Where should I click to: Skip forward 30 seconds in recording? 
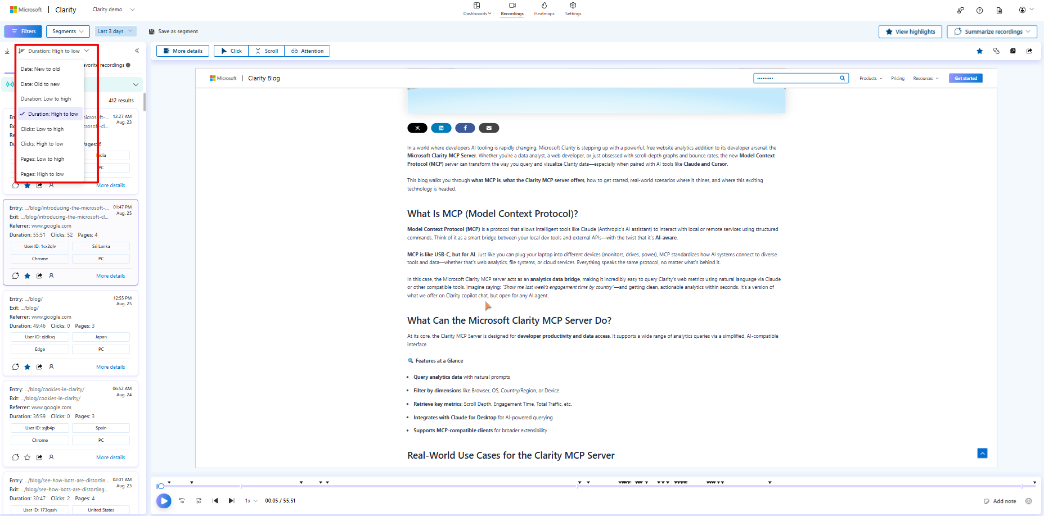tap(199, 500)
